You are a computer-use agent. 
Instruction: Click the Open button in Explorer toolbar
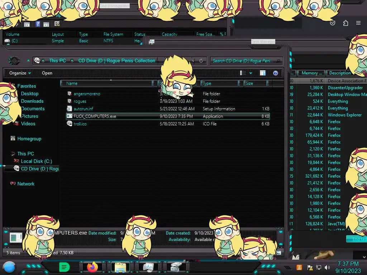click(47, 73)
